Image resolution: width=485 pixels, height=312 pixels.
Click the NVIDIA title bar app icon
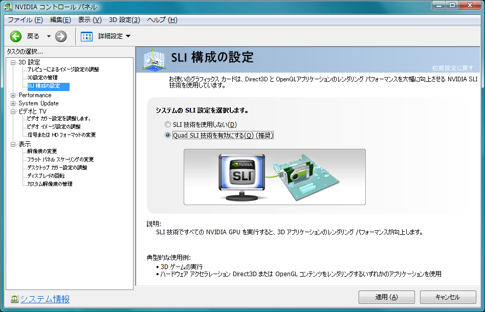pos(8,7)
